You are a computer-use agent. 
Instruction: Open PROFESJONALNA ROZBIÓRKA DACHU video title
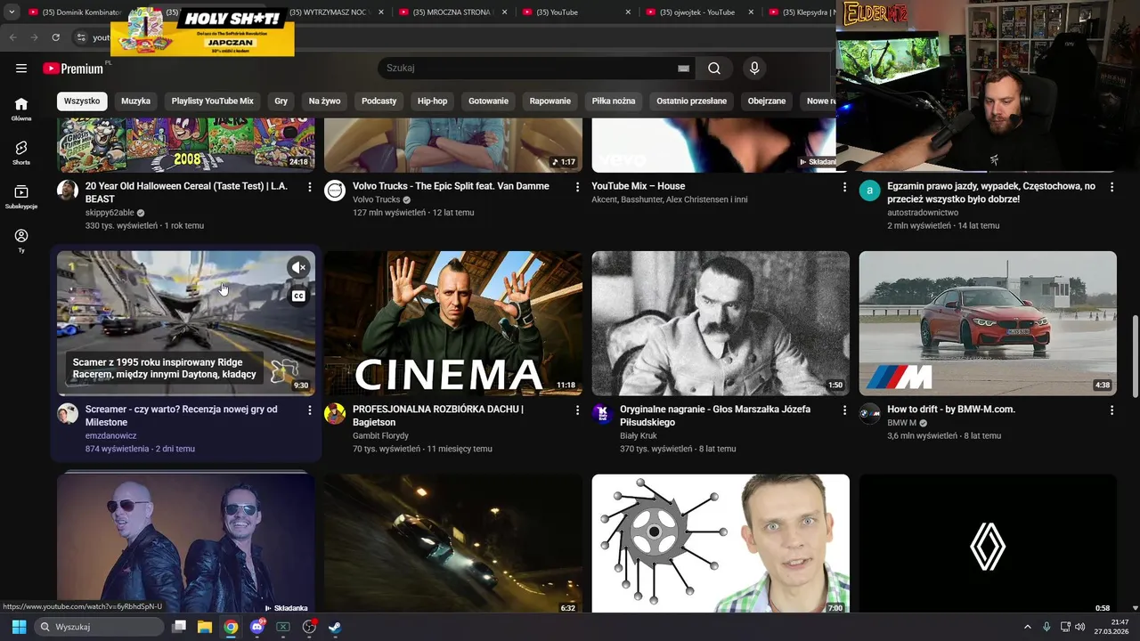point(438,416)
